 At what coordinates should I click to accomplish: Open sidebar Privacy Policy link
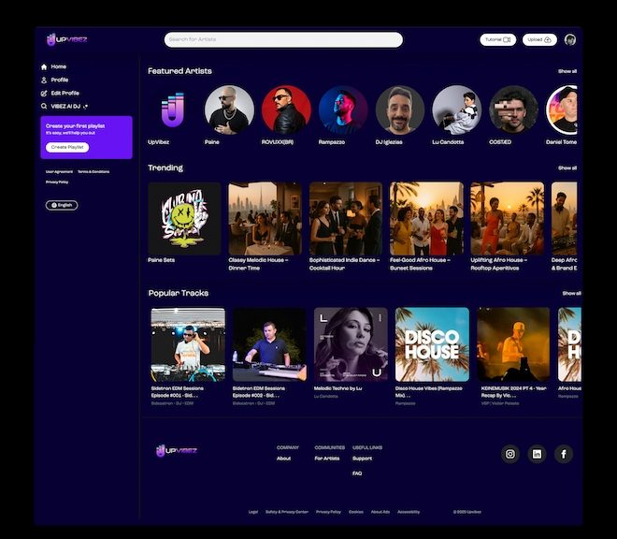(x=57, y=182)
